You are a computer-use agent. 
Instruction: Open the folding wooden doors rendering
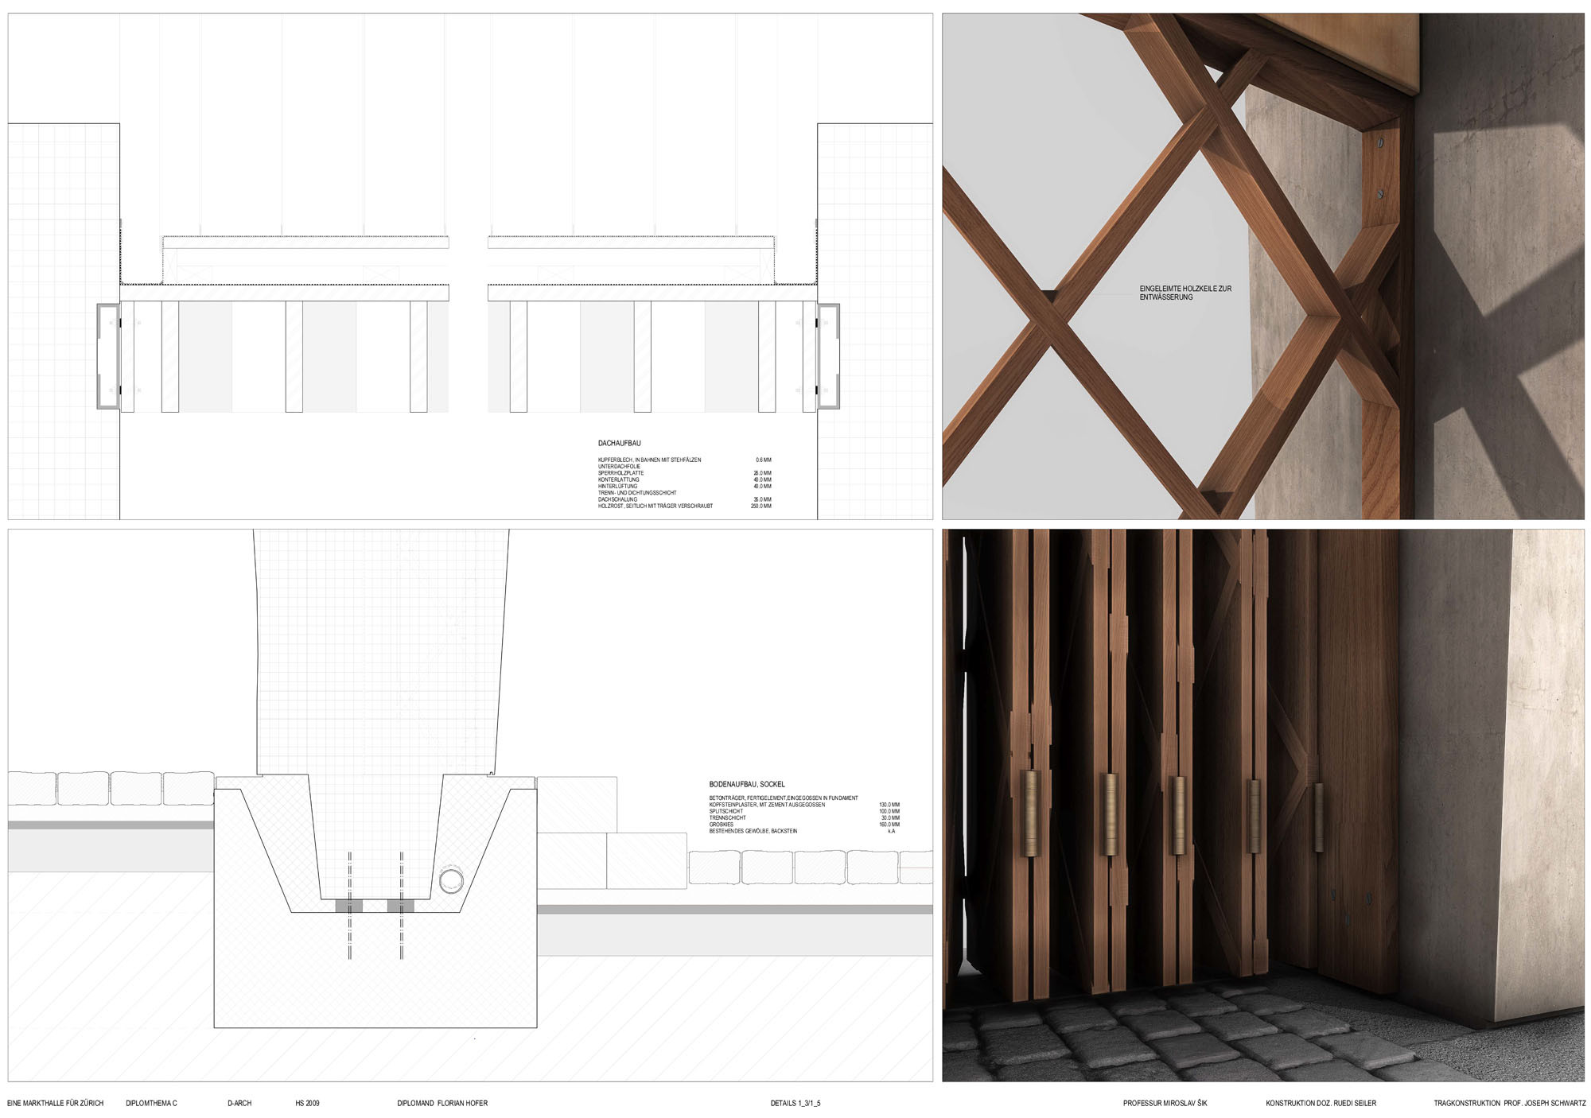[x=1263, y=806]
